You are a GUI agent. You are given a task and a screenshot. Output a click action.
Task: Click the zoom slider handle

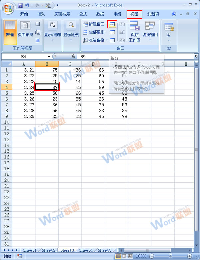tap(170, 256)
